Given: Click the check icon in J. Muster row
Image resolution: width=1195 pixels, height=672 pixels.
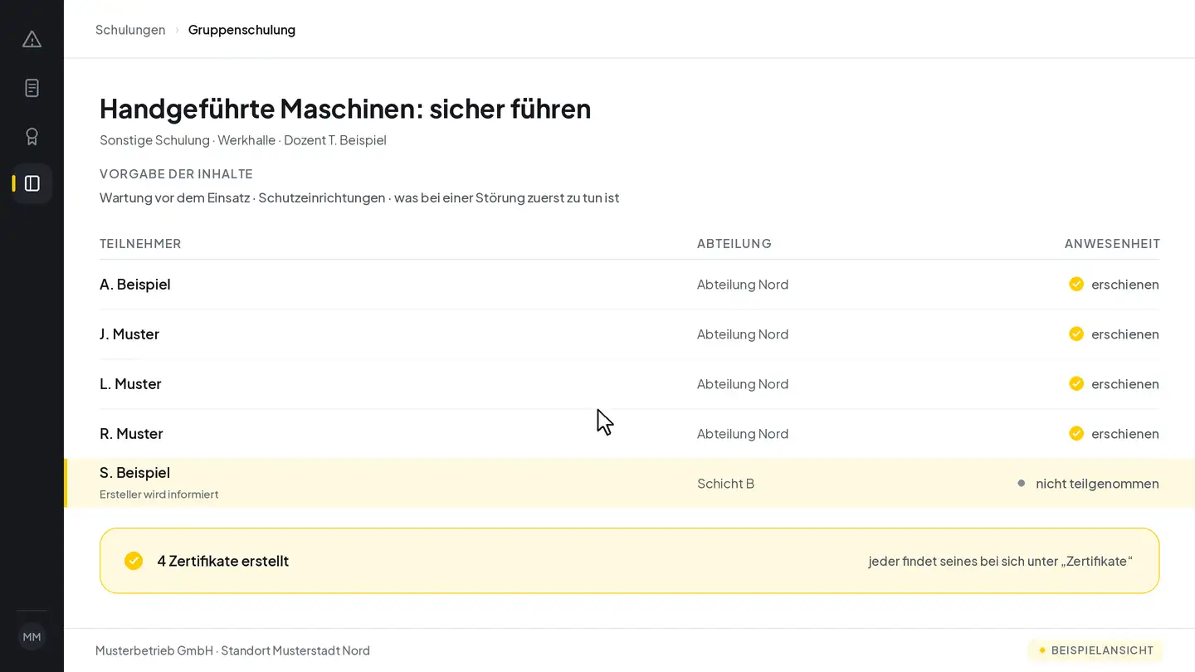Looking at the screenshot, I should coord(1076,334).
